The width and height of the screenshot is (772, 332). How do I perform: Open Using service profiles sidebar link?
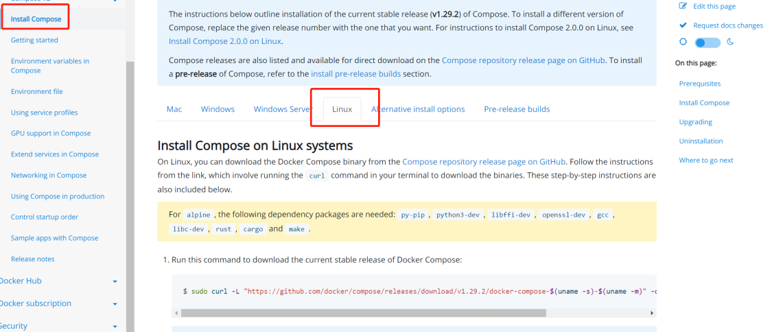[x=45, y=112]
